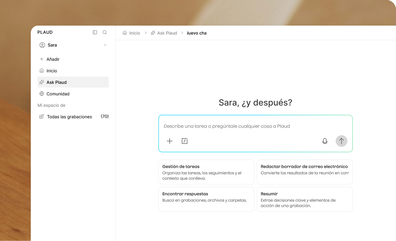
Task: Click the globe icon beside Comunidad
Action: (x=42, y=94)
